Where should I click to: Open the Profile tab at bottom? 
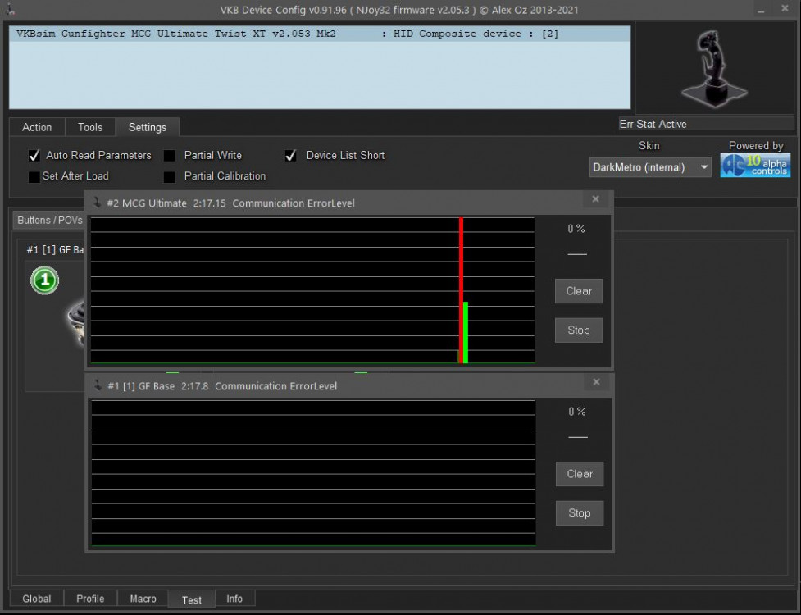tap(89, 599)
